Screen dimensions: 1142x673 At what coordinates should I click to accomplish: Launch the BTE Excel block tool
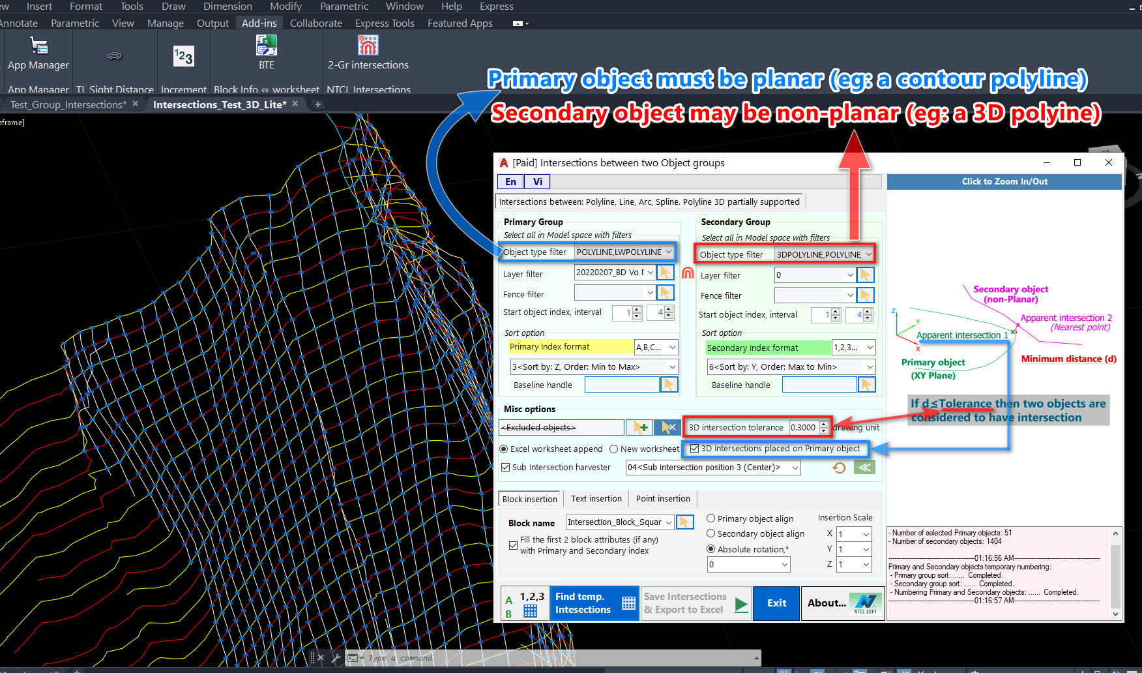point(267,52)
